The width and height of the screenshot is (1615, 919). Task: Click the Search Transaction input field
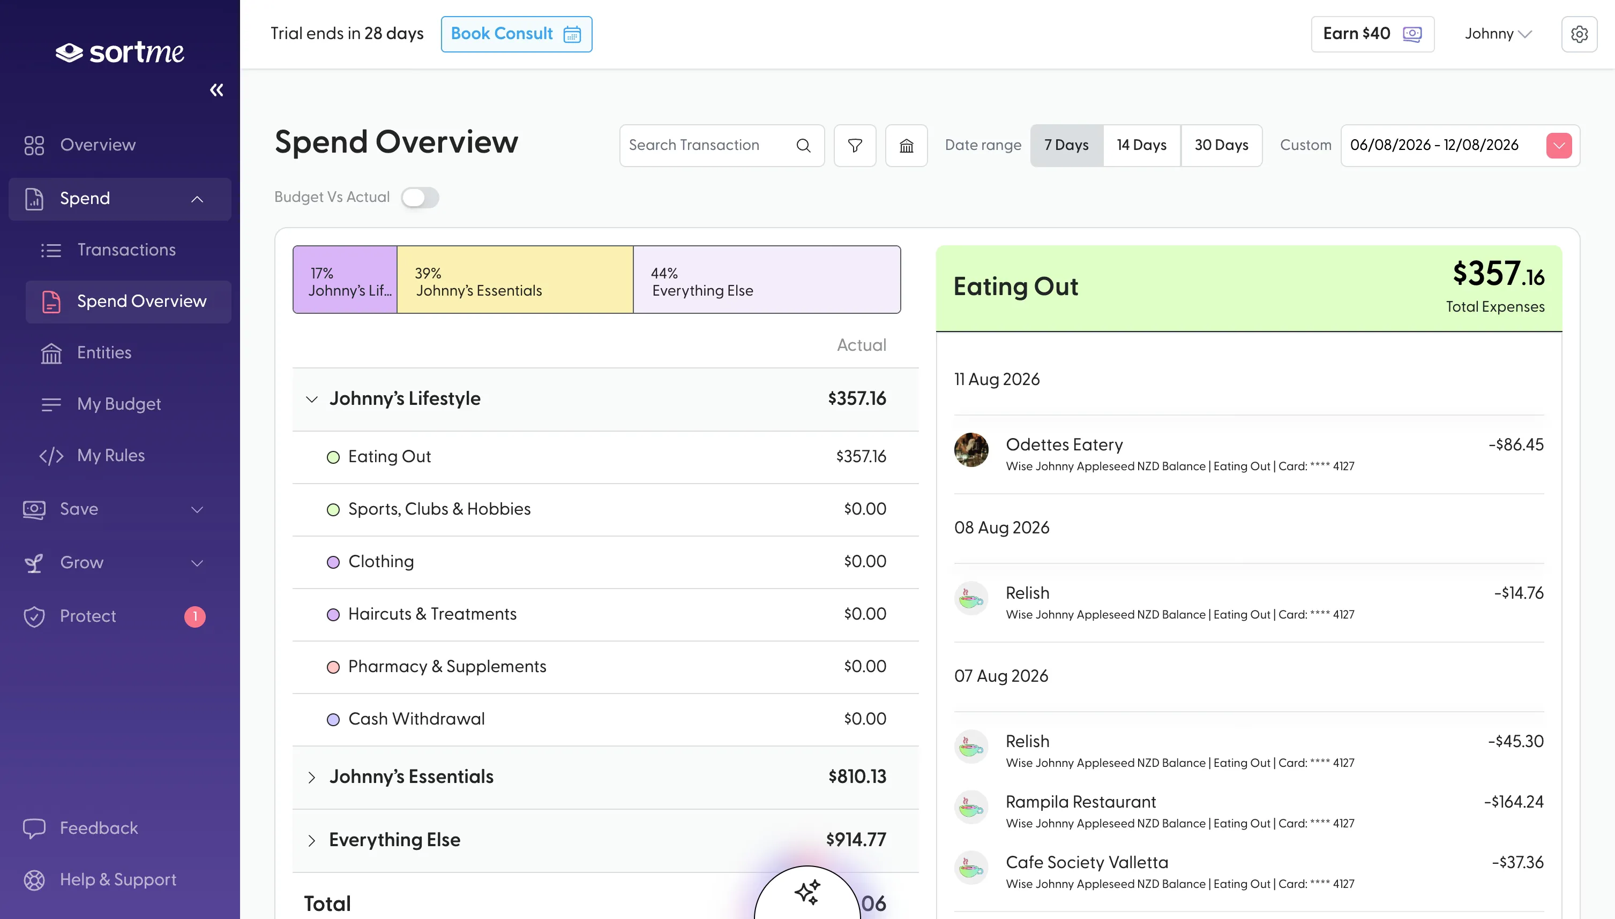(722, 145)
